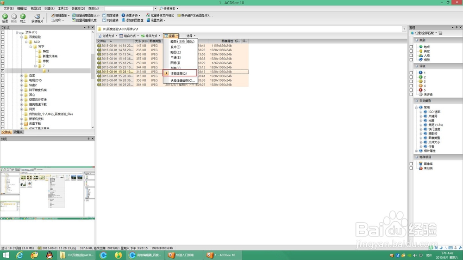Viewport: 463px width, 260px height.
Task: Open Edit Image (编辑图像) tool
Action: 60,15
